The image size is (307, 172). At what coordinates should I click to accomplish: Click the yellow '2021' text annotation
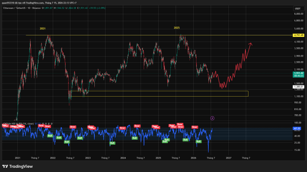[x=42, y=28]
